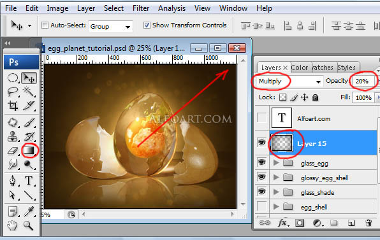Create a new layer
This screenshot has width=380, height=240.
pos(351,223)
